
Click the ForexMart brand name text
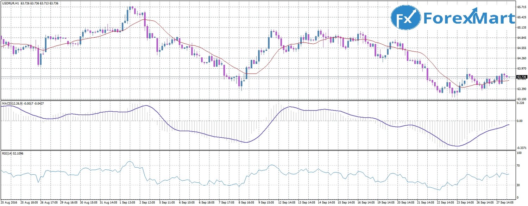point(469,18)
